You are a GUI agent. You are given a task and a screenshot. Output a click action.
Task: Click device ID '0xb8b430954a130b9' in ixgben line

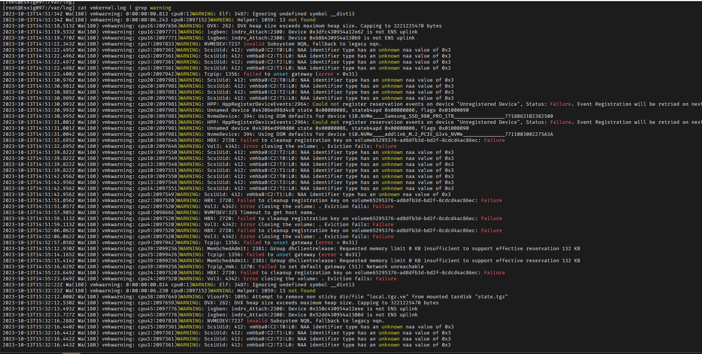click(x=335, y=38)
